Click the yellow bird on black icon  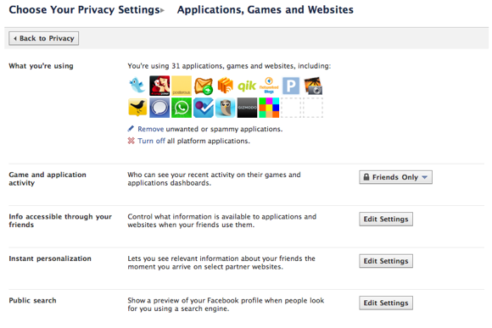pos(137,108)
